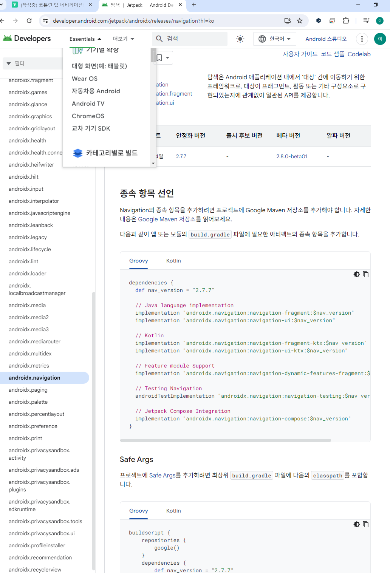Image resolution: width=390 pixels, height=573 pixels.
Task: Open beta version 2.8.0-beta01 link
Action: 292,156
